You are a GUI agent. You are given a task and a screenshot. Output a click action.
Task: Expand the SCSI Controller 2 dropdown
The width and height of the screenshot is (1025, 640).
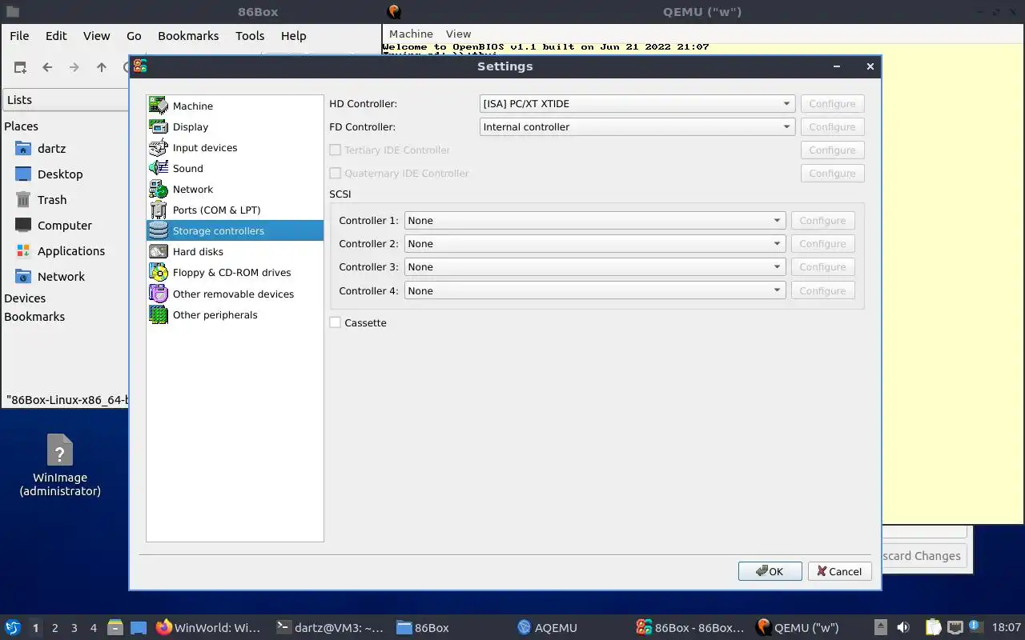pos(594,243)
